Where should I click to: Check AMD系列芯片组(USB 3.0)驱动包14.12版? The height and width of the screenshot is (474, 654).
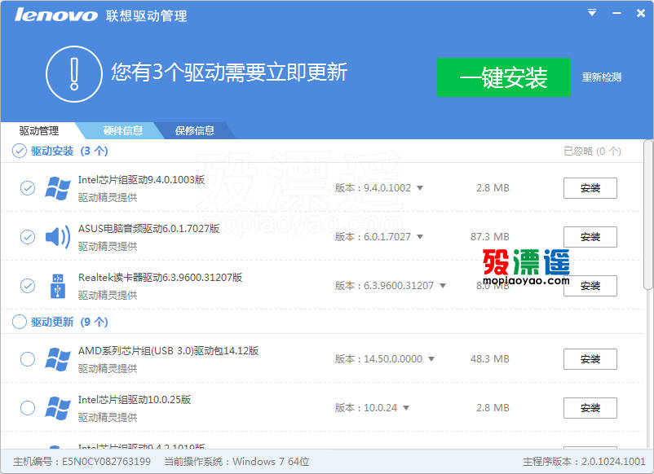(28, 359)
